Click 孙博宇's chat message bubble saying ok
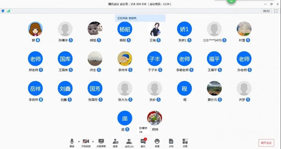The height and width of the screenshot is (149, 281). [143, 130]
